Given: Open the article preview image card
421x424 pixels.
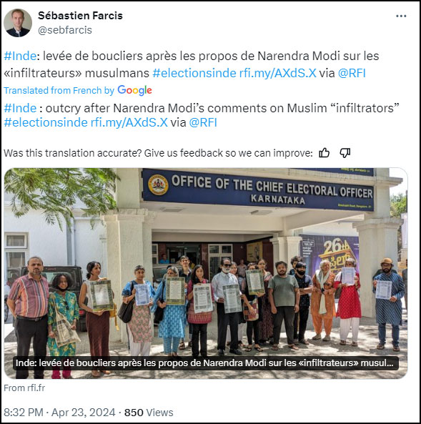Looking at the screenshot, I should tap(206, 273).
